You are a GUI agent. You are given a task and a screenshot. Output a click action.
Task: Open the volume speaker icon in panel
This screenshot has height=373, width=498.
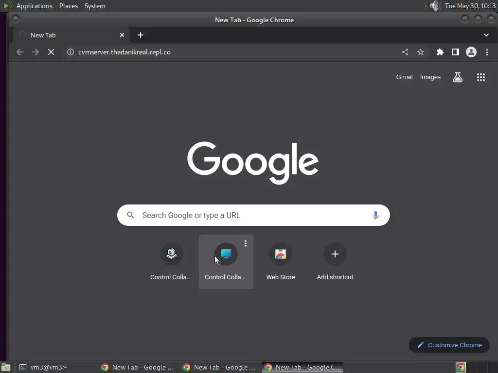click(434, 6)
